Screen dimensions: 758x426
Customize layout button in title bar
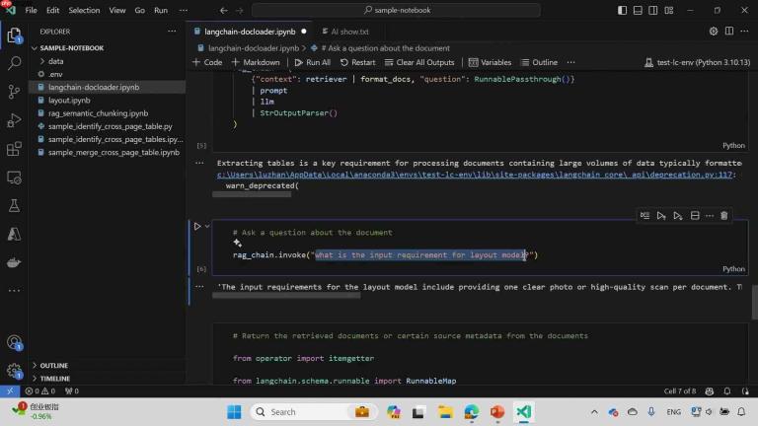tap(669, 10)
